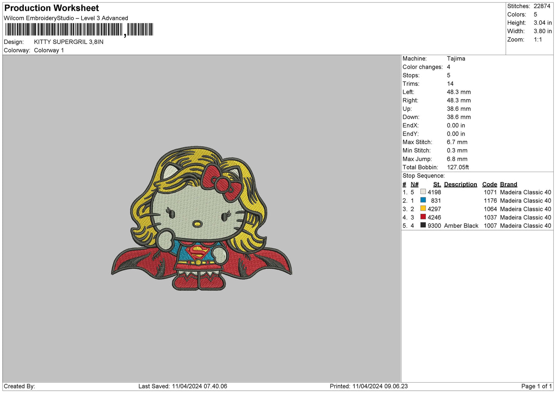The width and height of the screenshot is (556, 393).
Task: Click the stitch count 4198 in row 1
Action: (434, 192)
